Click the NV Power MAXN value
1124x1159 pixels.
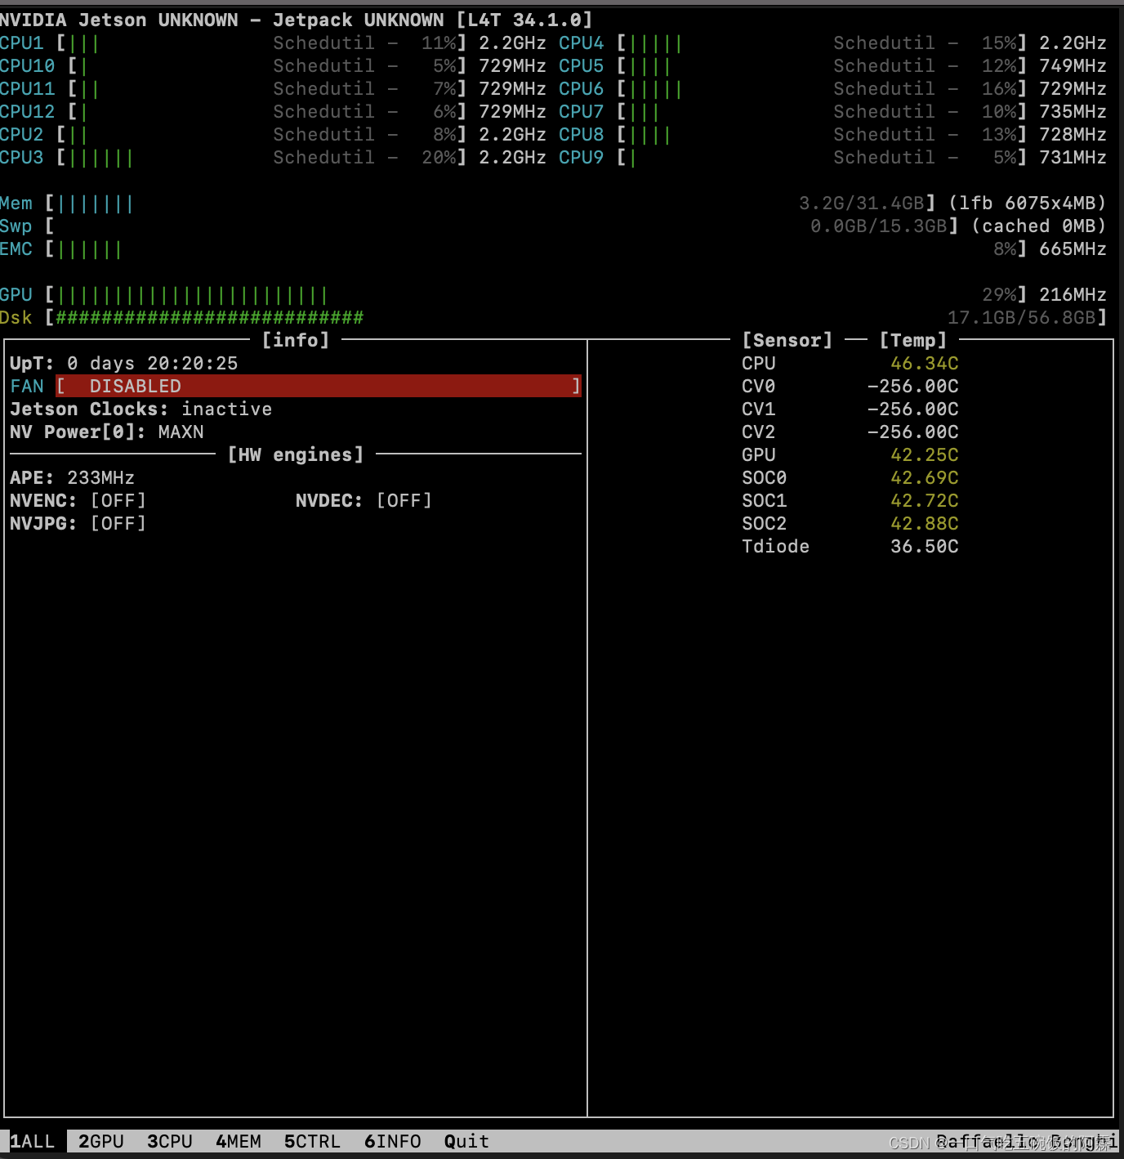pyautogui.click(x=181, y=432)
